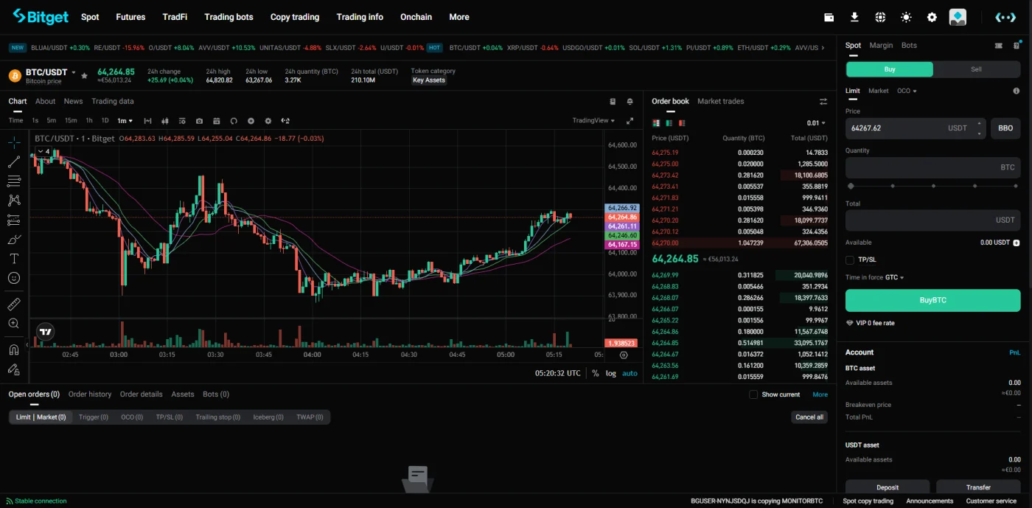The image size is (1032, 508).
Task: Click the Price input field
Action: (916, 128)
